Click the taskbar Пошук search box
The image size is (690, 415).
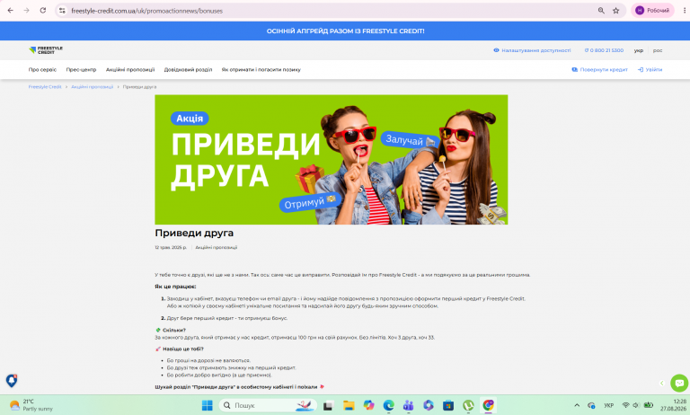(268, 405)
